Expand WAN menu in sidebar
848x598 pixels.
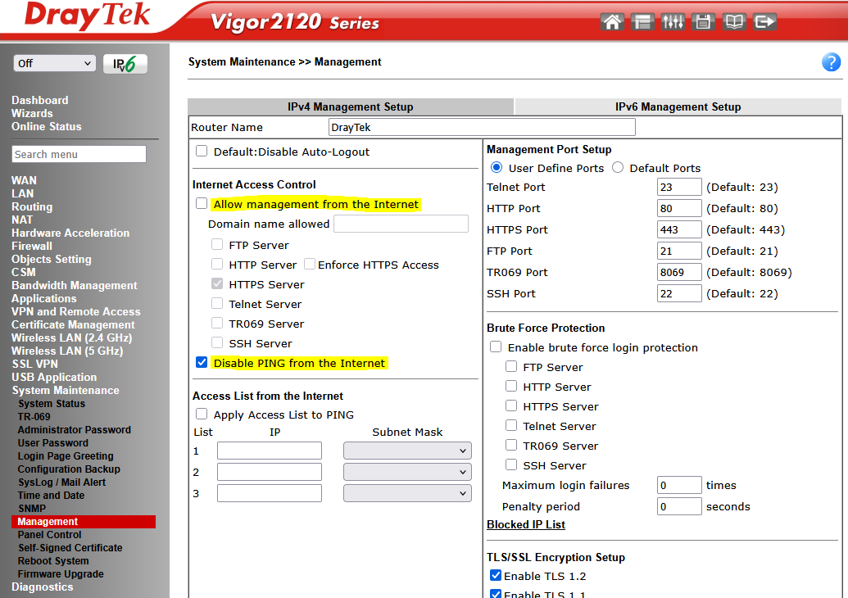pos(25,180)
